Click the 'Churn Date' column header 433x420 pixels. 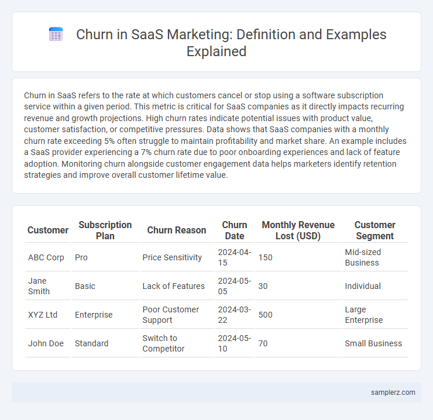coord(235,230)
